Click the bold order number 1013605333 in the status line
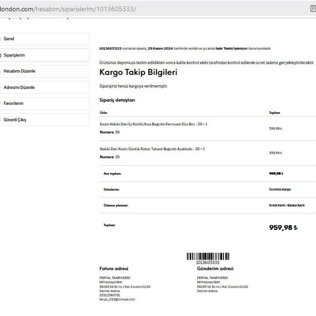The height and width of the screenshot is (316, 316). point(110,49)
